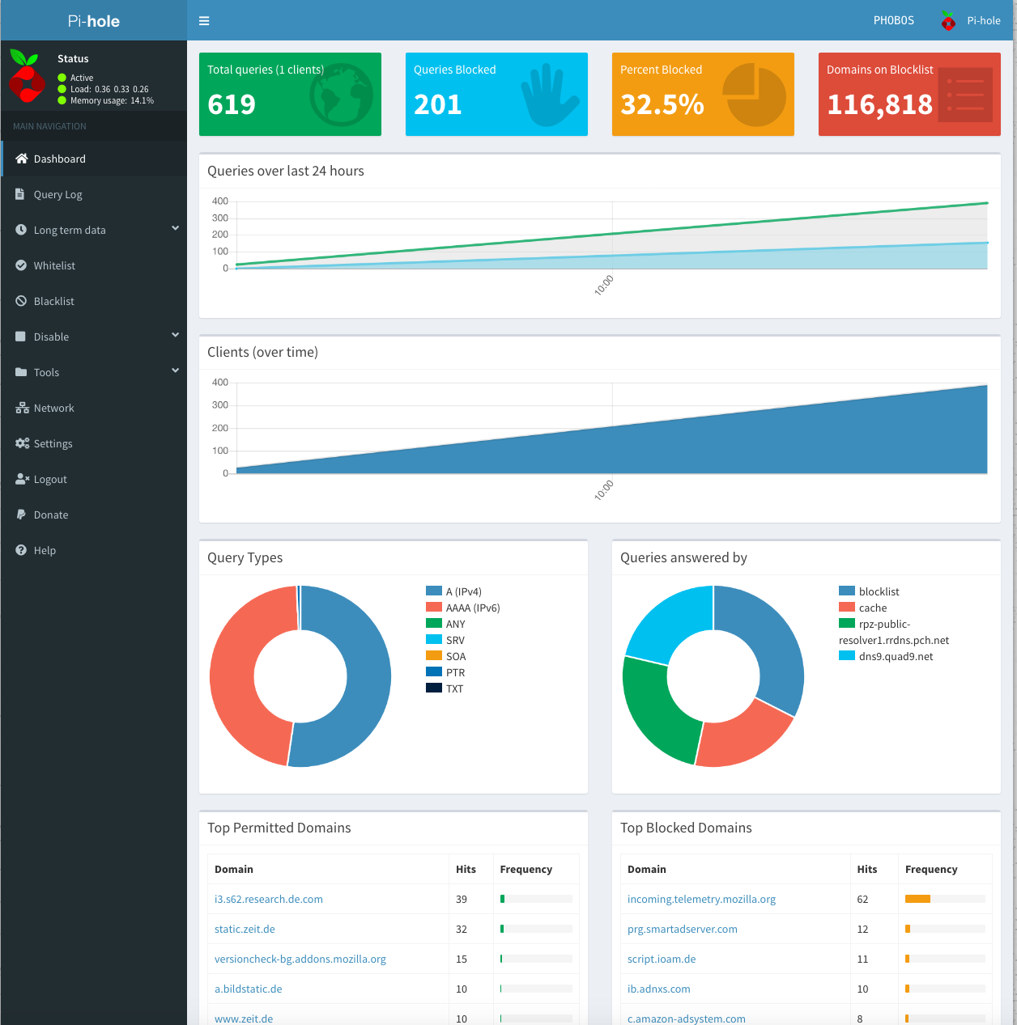Image resolution: width=1017 pixels, height=1025 pixels.
Task: Toggle blocklist legend swatch
Action: 847,591
